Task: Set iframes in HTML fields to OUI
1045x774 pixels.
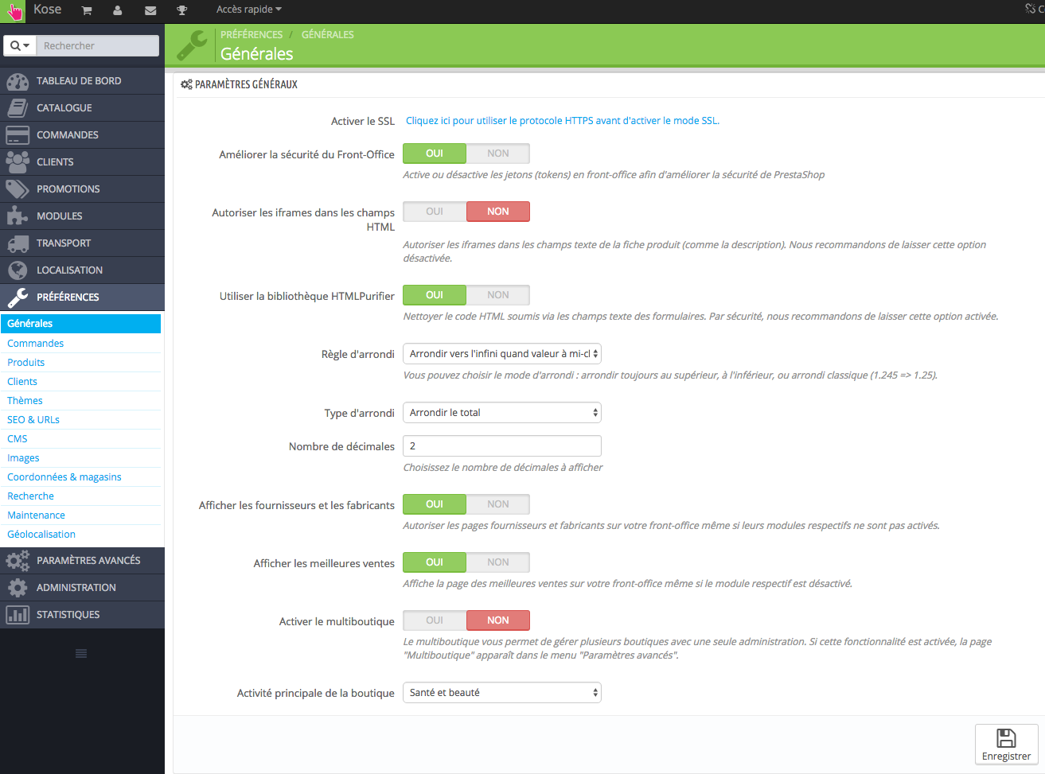Action: (435, 212)
